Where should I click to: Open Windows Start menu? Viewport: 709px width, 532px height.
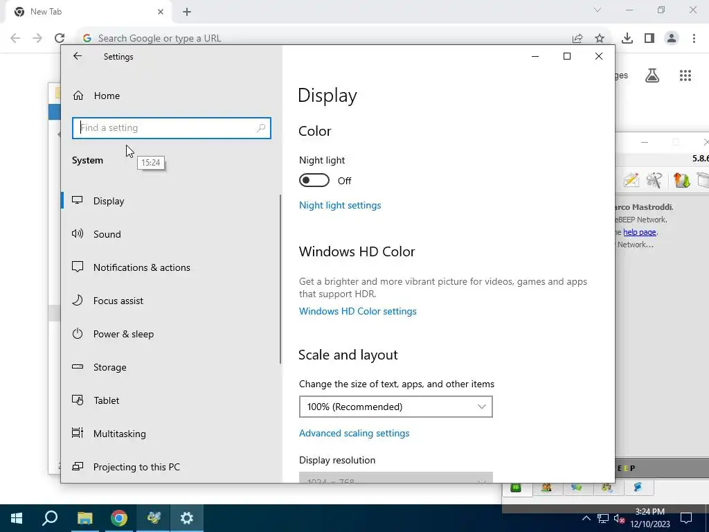[x=17, y=518]
